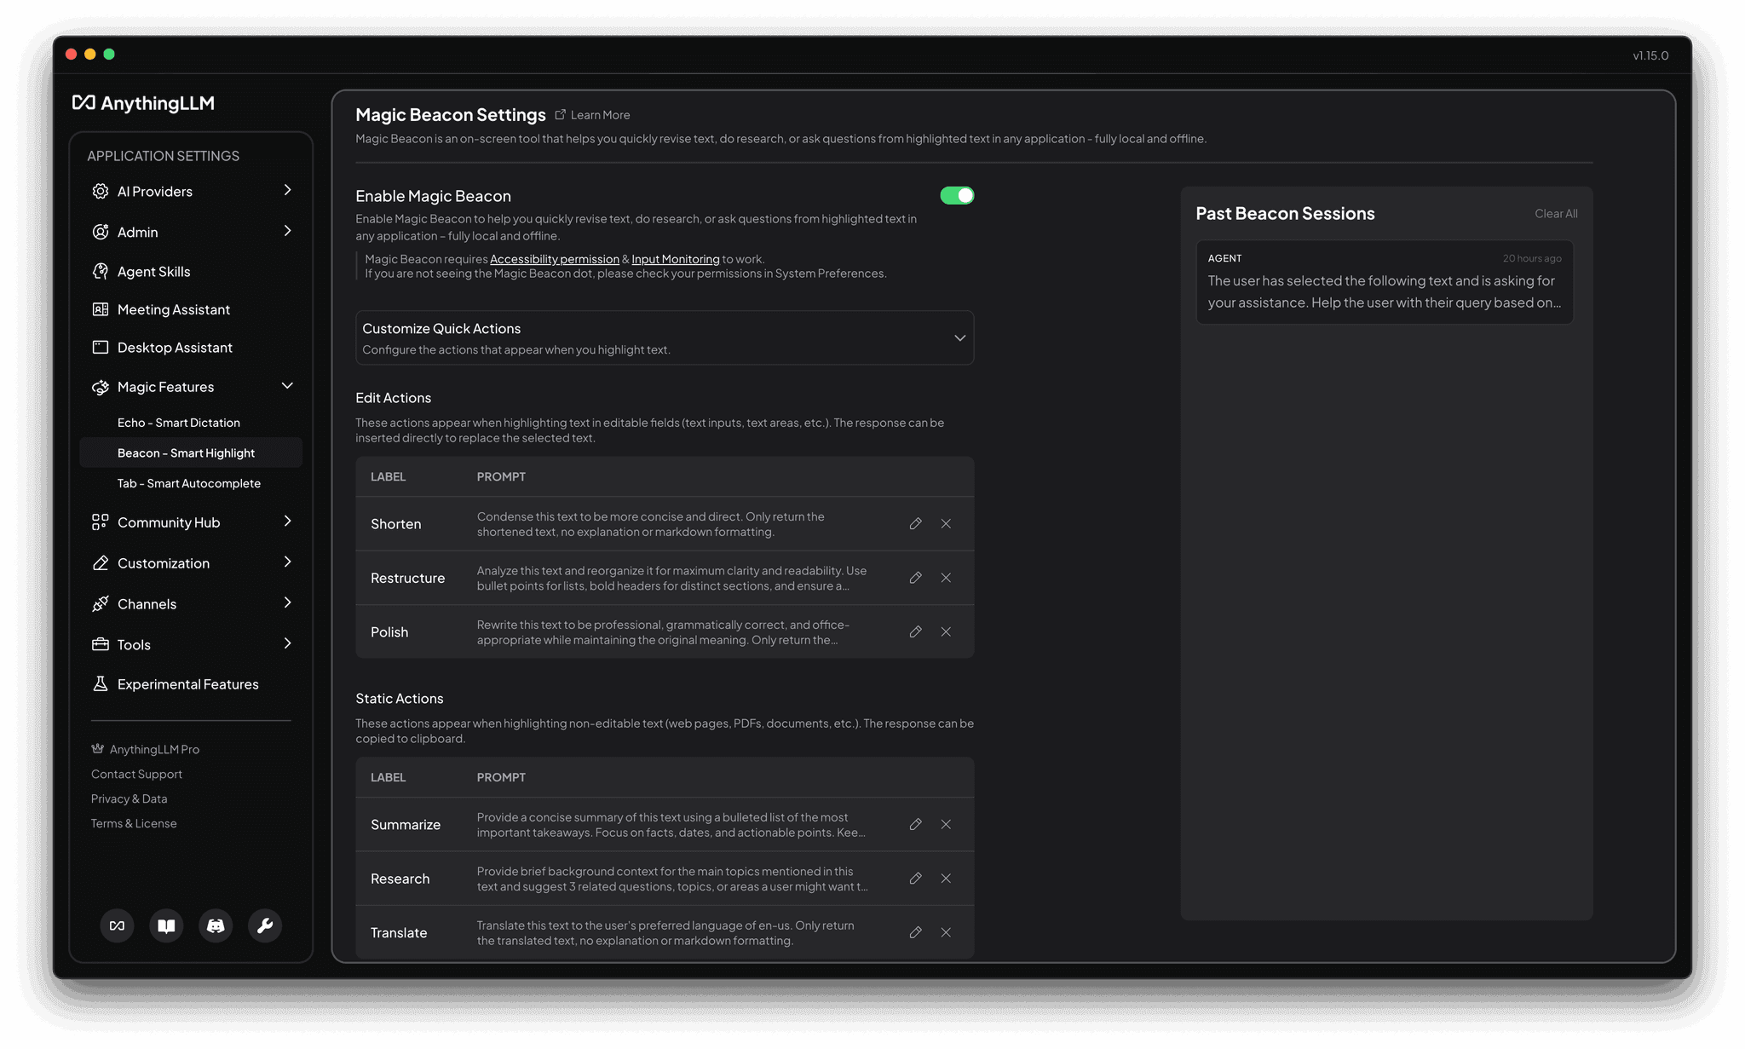1745x1049 pixels.
Task: Click the Magic Features icon
Action: pos(101,387)
